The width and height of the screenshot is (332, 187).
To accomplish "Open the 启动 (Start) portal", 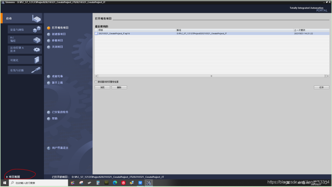I will click(21, 18).
